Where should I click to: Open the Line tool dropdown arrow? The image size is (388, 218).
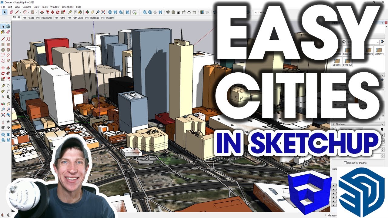click(x=20, y=12)
